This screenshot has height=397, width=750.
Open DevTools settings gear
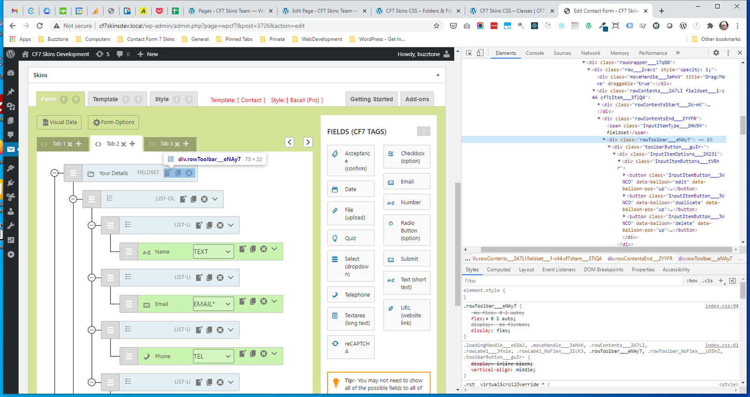[716, 53]
